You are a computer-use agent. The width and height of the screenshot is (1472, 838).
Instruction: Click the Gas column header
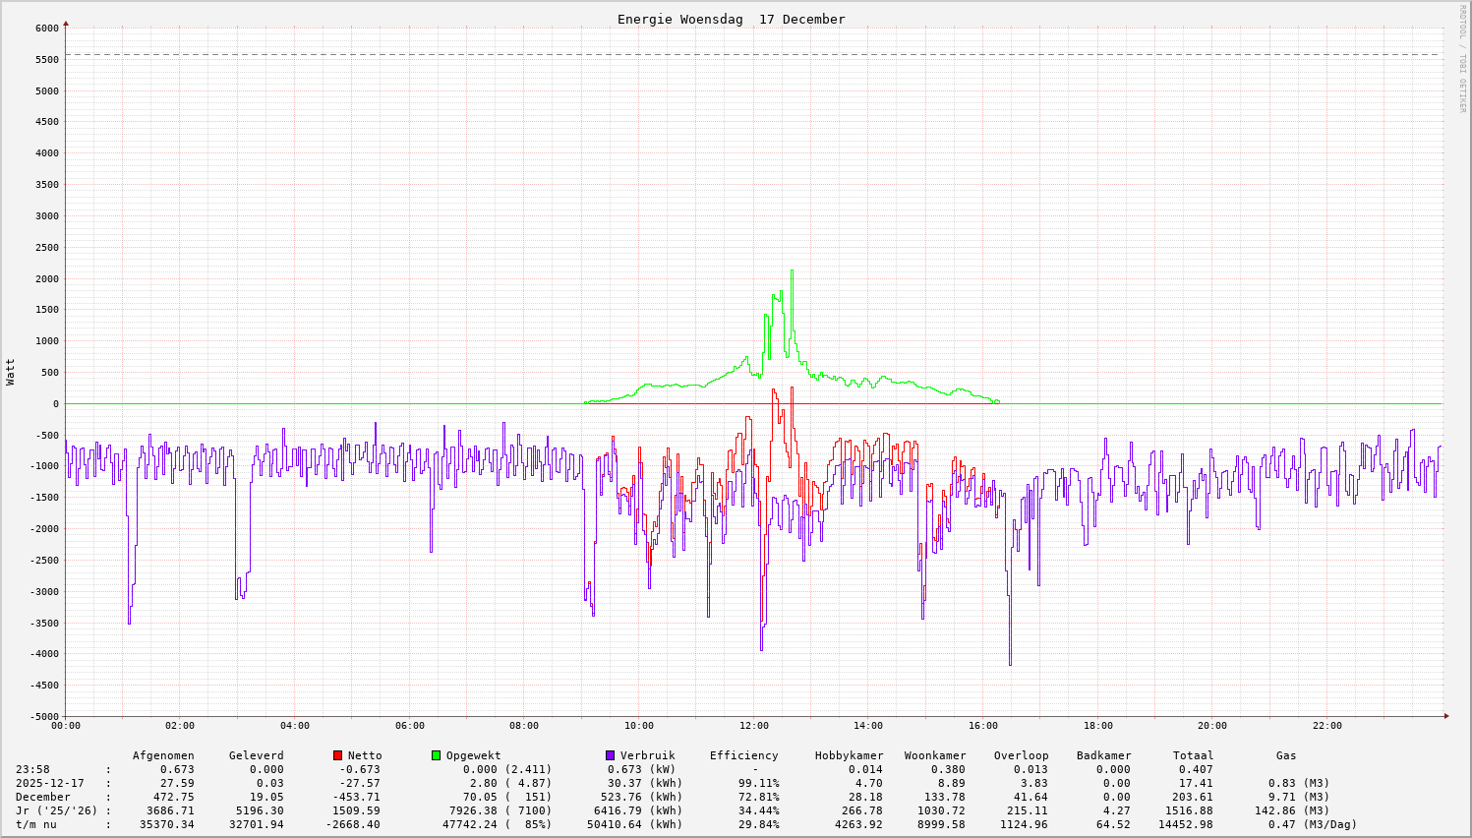pyautogui.click(x=1286, y=756)
